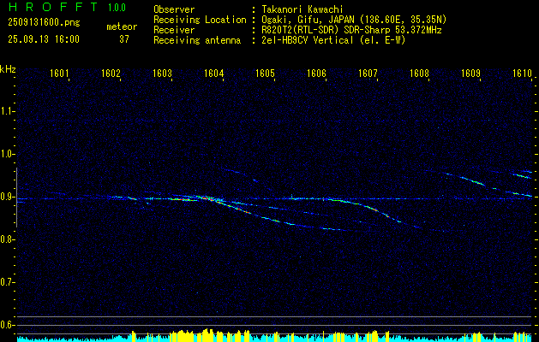Screen dimensions: 539x342
Task: Click the 1601 time marker
Action: pyautogui.click(x=59, y=73)
